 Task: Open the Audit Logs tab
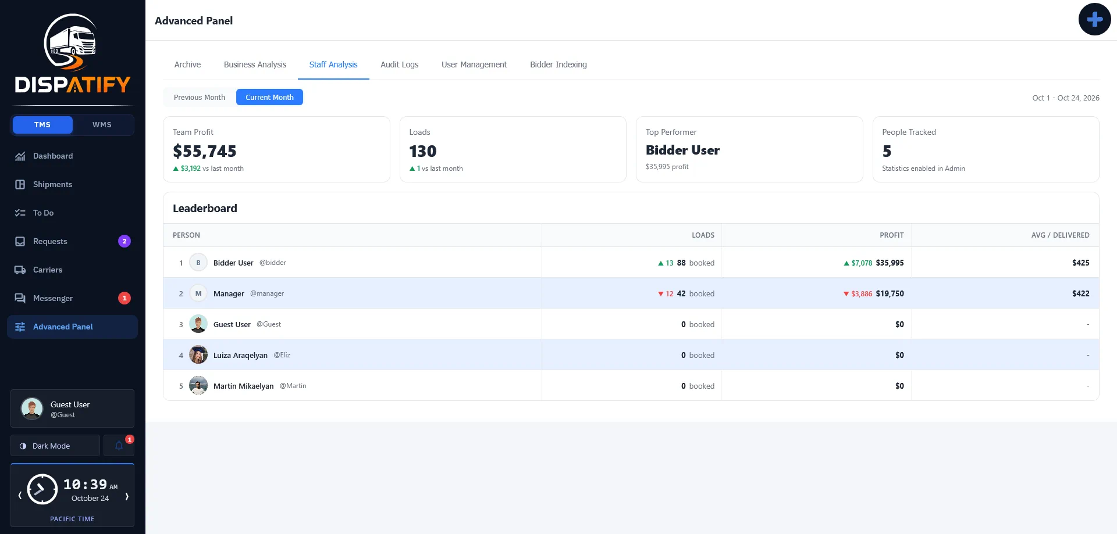[x=400, y=64]
